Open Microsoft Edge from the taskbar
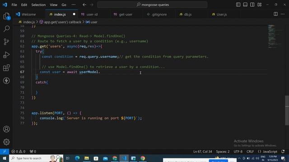Image resolution: width=289 pixels, height=162 pixels. tap(77, 158)
